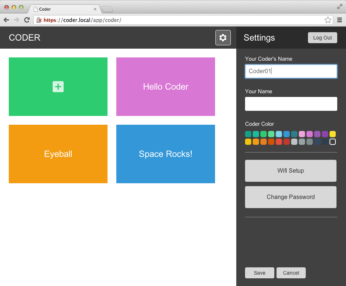
Task: Pick the deep purple swatch next to lemon yellow
Action: (325, 134)
